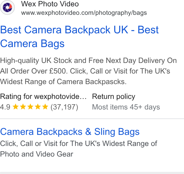Open the Return policy heading

point(114,97)
